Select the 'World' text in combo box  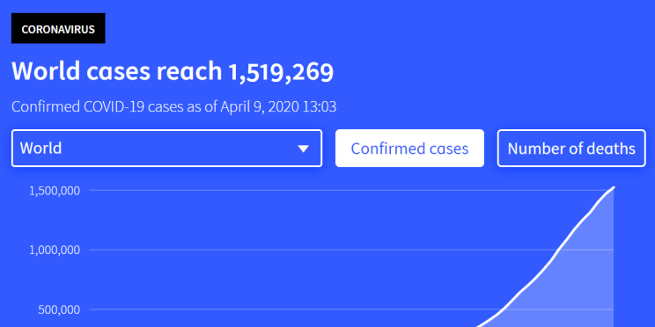(40, 148)
